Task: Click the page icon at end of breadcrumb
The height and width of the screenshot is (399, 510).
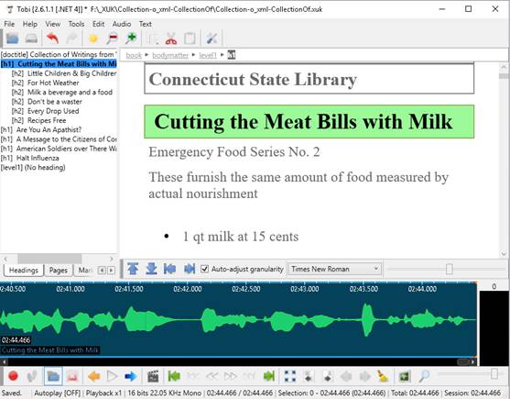Action: coord(232,55)
